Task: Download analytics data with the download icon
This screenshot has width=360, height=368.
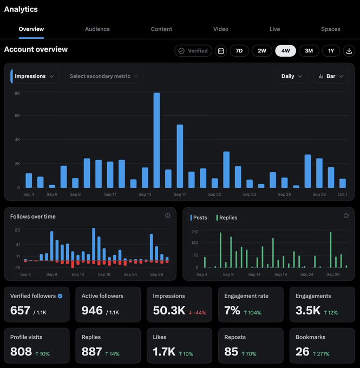Action: [349, 51]
